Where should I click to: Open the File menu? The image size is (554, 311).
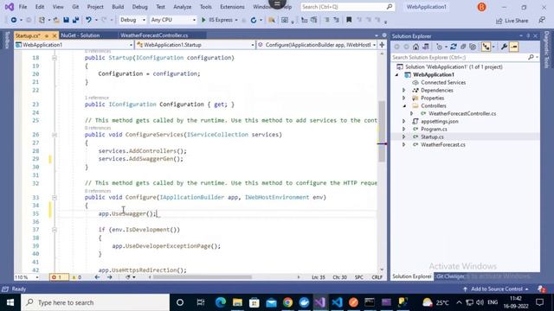coord(23,7)
